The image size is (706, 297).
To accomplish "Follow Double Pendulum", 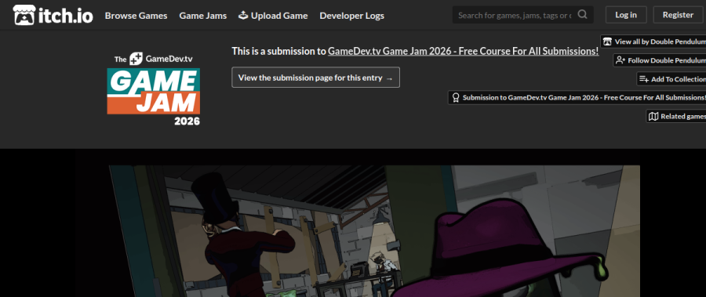I will [x=660, y=60].
